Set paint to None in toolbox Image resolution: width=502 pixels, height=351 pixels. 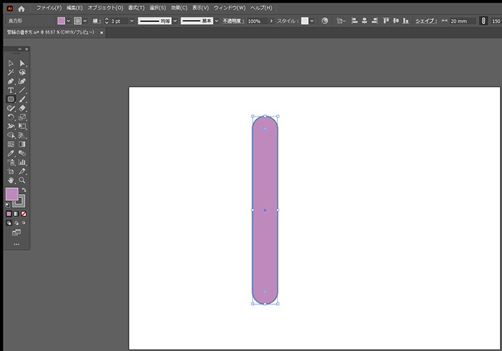pos(25,214)
